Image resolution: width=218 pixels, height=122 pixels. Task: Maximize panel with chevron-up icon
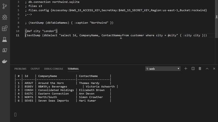(x=207, y=69)
